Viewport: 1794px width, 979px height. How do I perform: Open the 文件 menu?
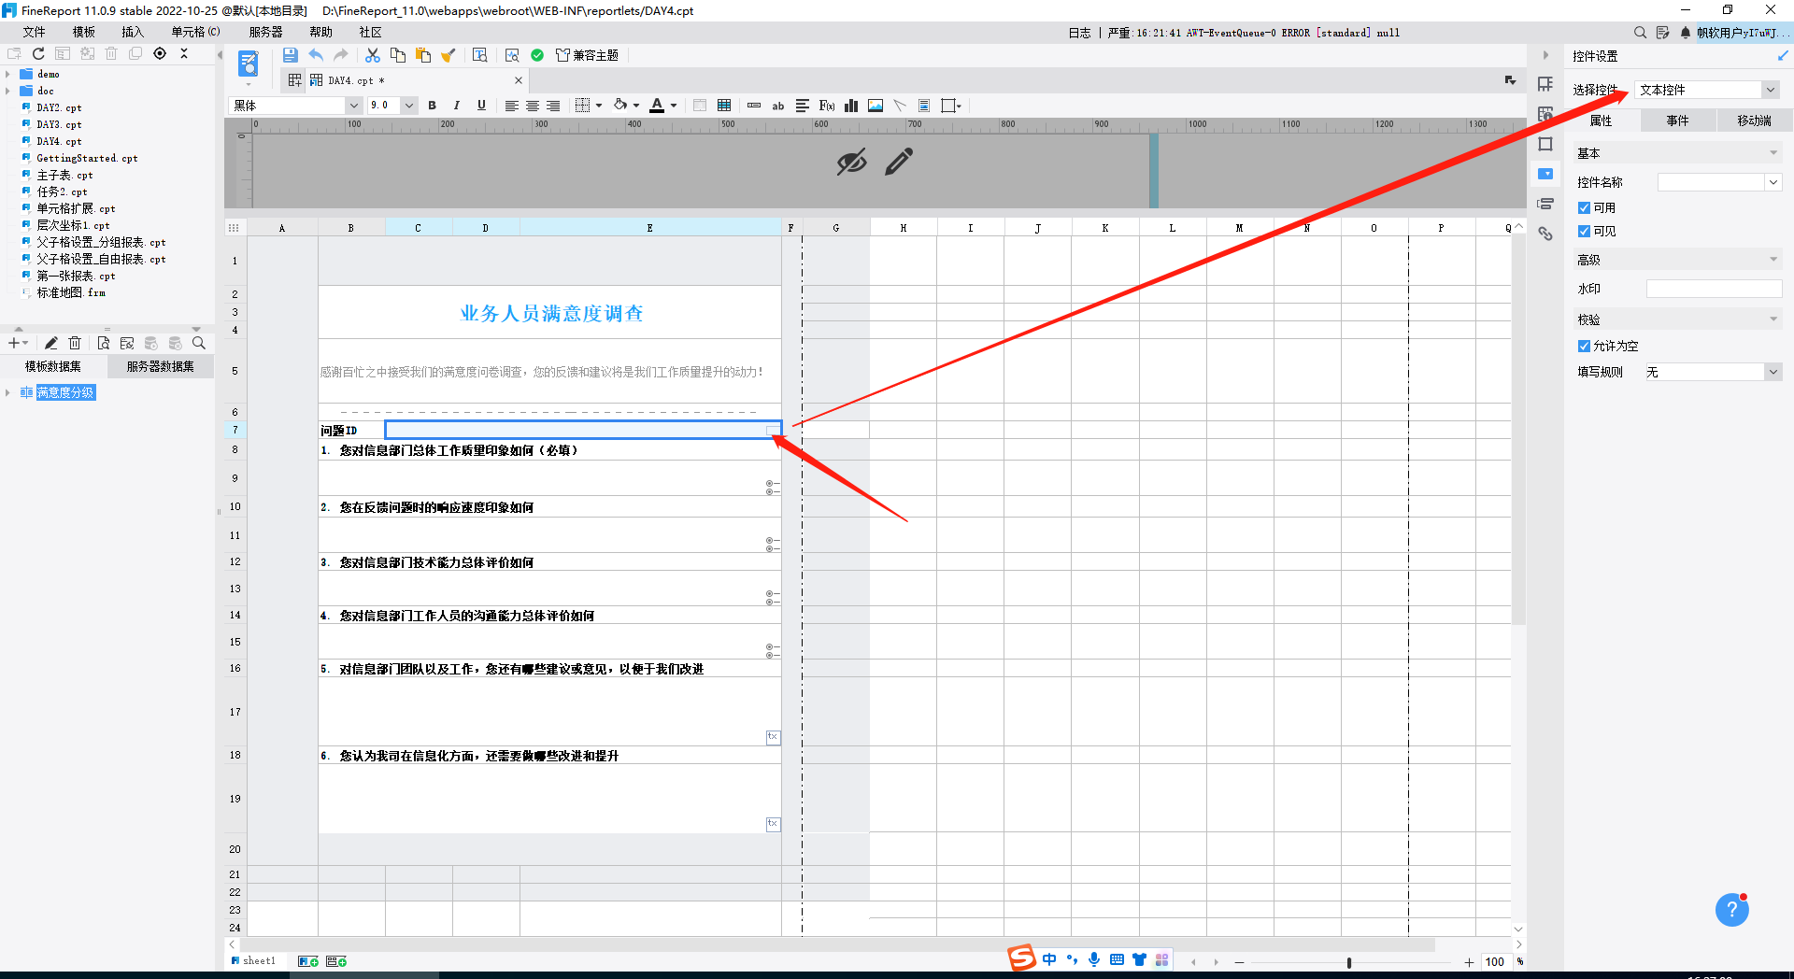coord(35,32)
